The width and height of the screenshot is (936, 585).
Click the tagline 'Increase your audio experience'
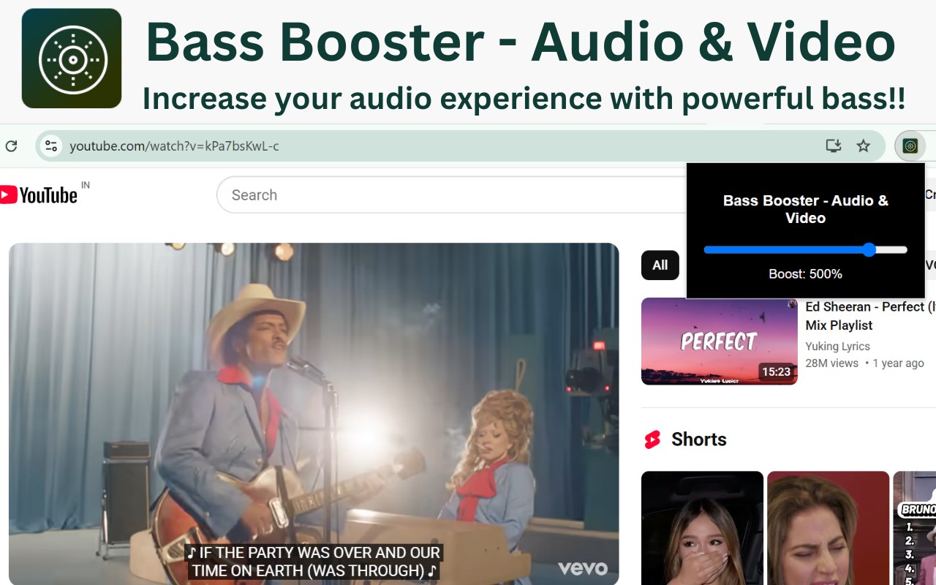(372, 98)
